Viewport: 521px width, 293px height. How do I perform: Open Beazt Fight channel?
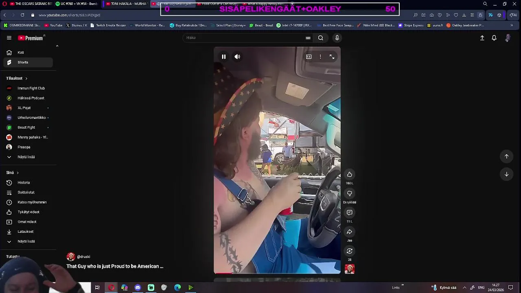pos(28,127)
